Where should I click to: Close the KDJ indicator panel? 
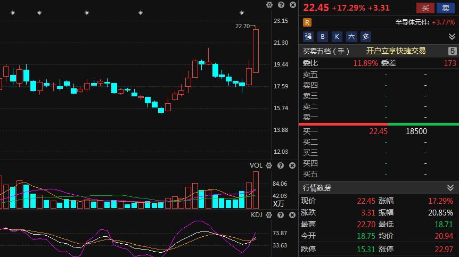pos(292,215)
